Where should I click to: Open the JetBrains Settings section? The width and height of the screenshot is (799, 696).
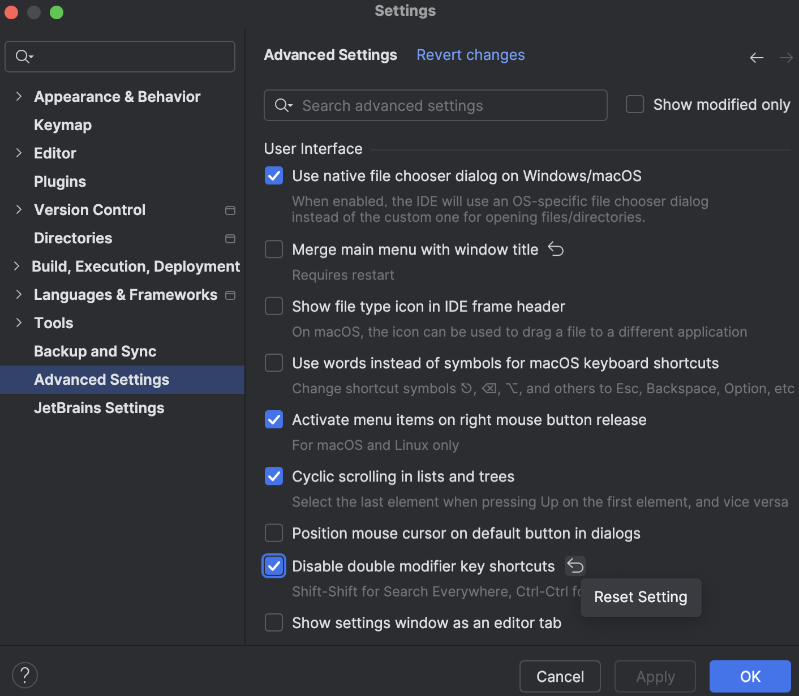point(99,407)
